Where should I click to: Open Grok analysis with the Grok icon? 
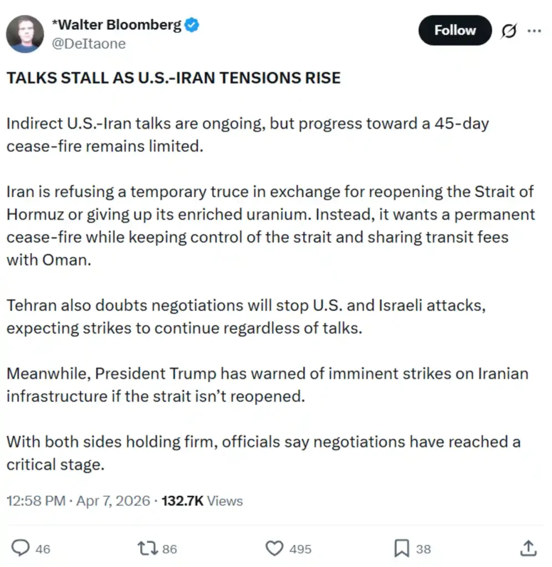tap(508, 31)
